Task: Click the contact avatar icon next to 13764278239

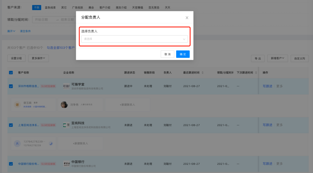Action: [17, 143]
